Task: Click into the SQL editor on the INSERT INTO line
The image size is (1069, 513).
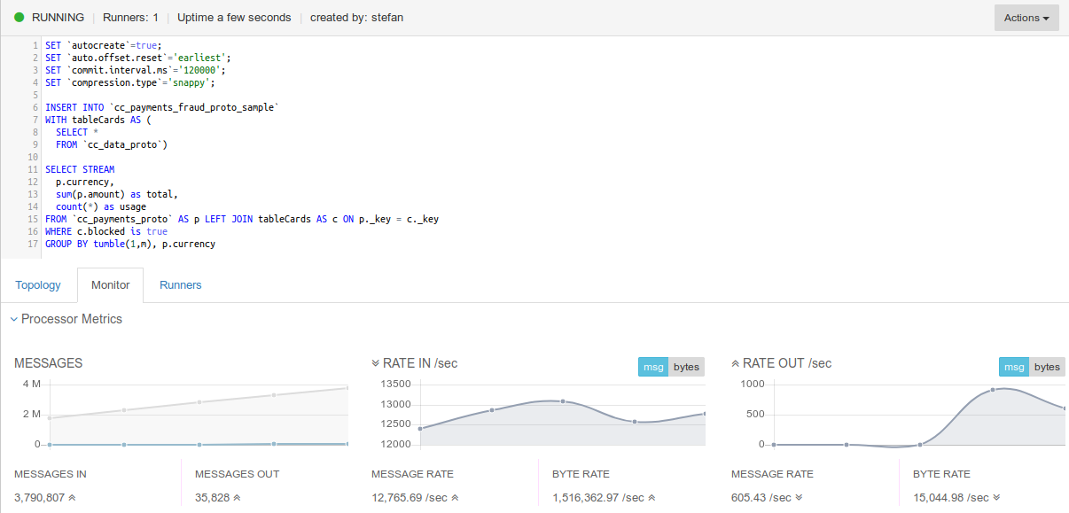Action: coord(162,107)
